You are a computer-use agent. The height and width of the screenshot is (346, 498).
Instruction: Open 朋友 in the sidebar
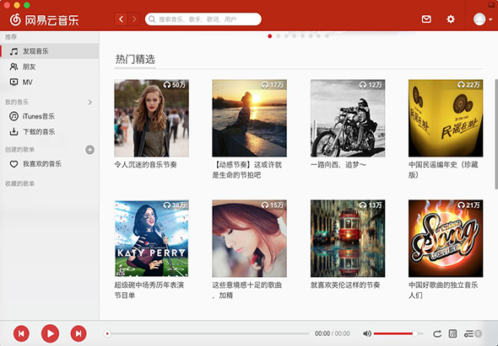50,67
